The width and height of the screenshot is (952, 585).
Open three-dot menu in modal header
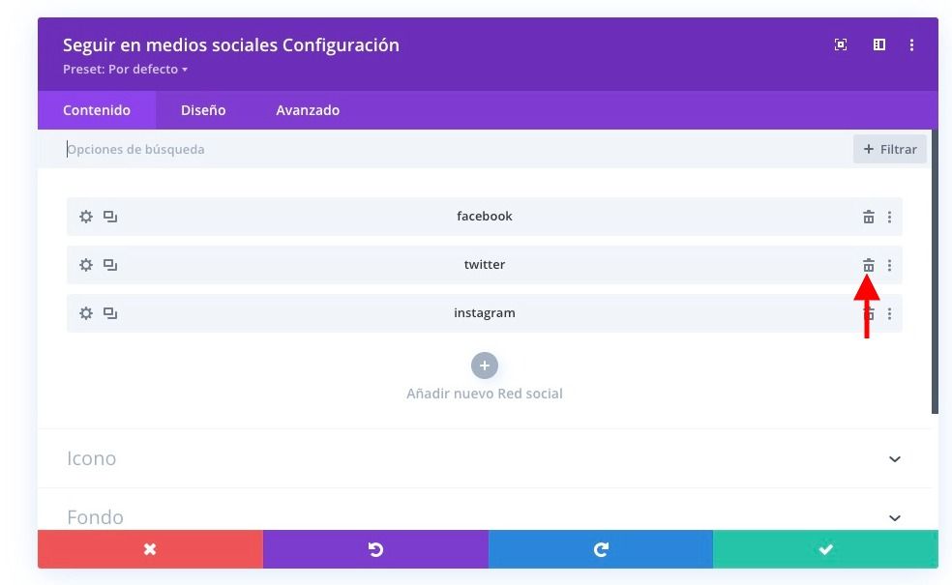pyautogui.click(x=911, y=44)
